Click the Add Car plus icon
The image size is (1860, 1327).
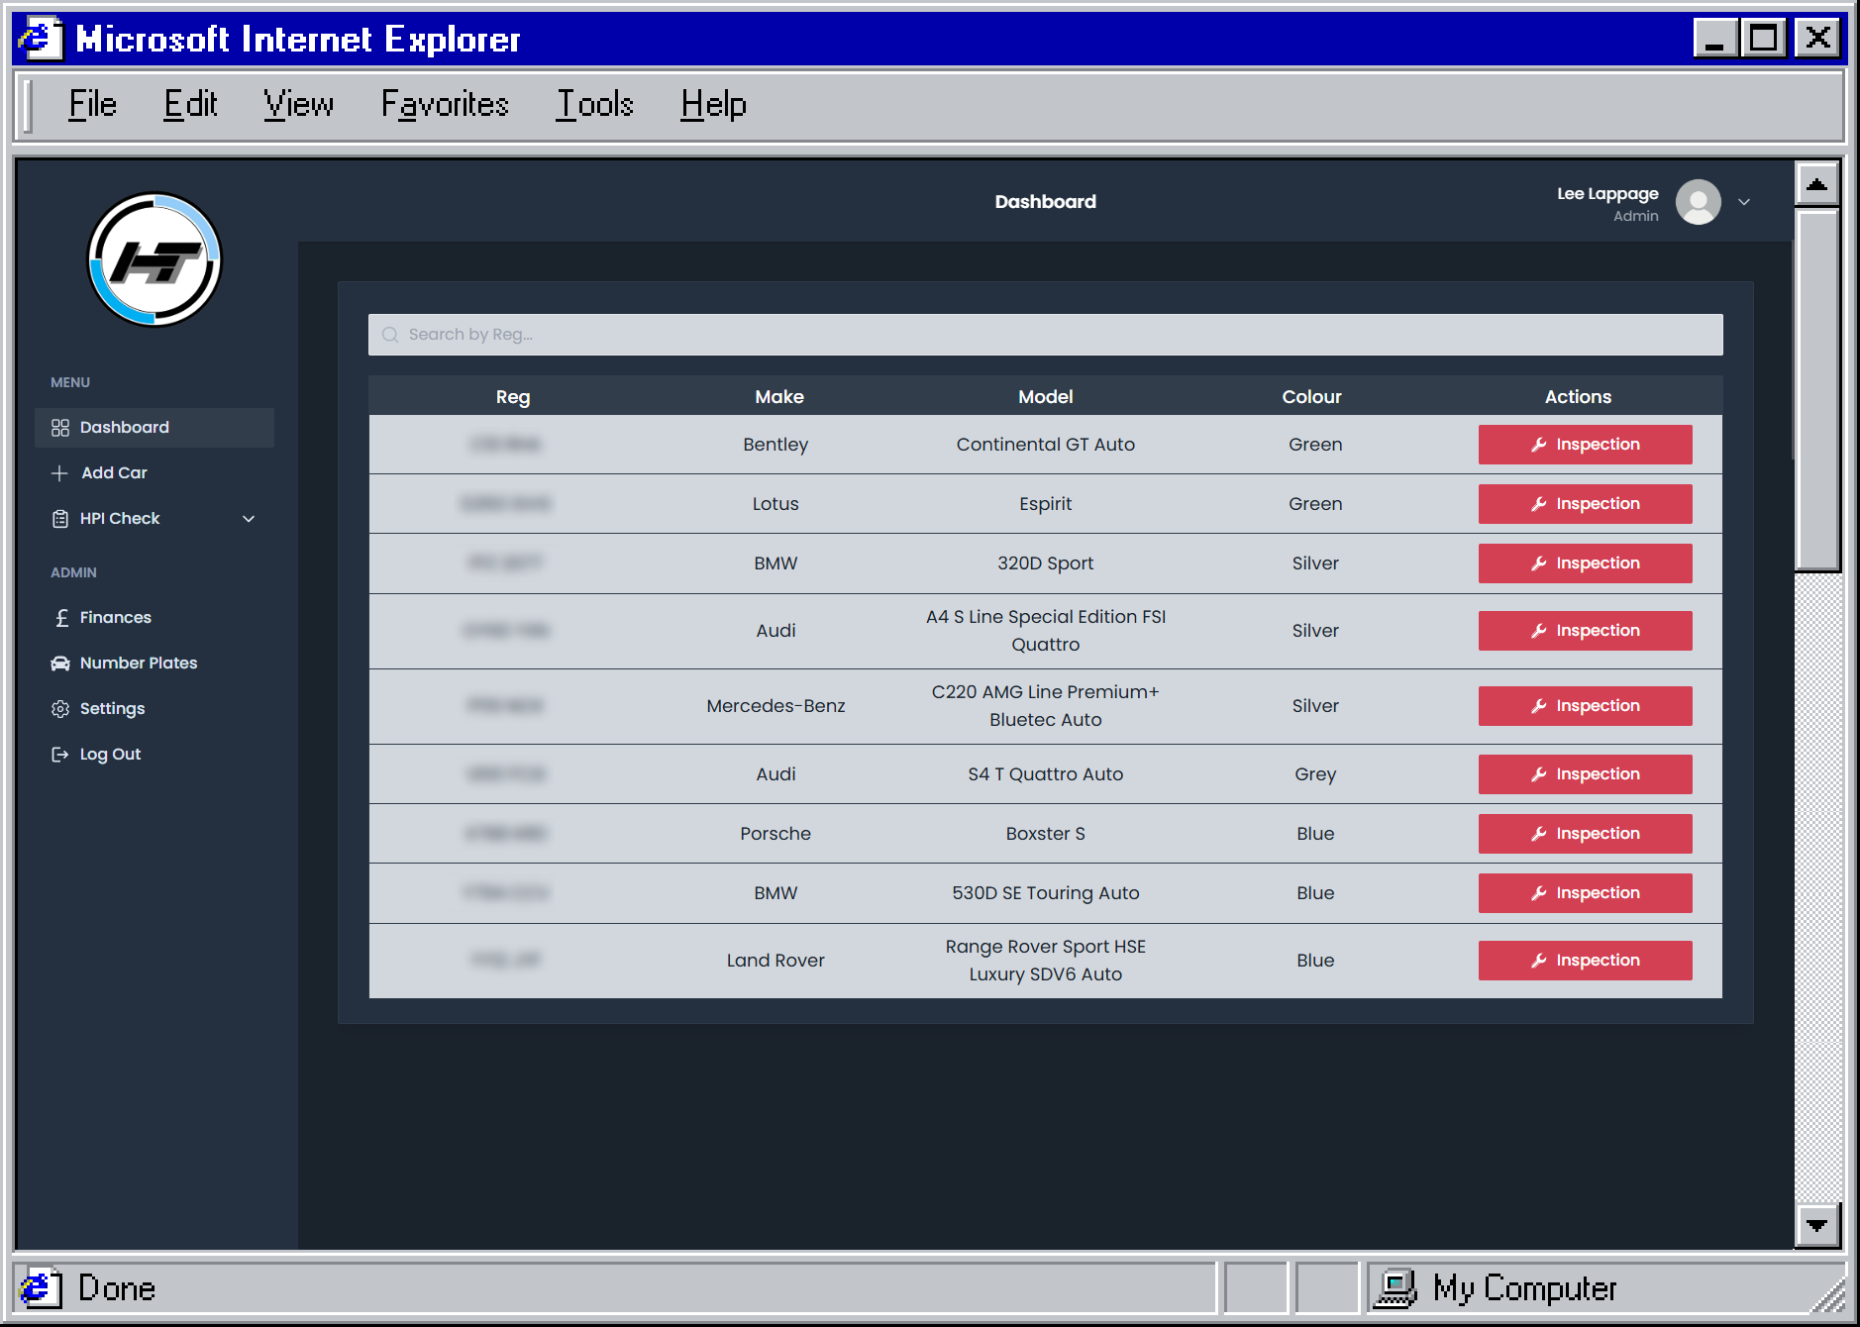[60, 472]
